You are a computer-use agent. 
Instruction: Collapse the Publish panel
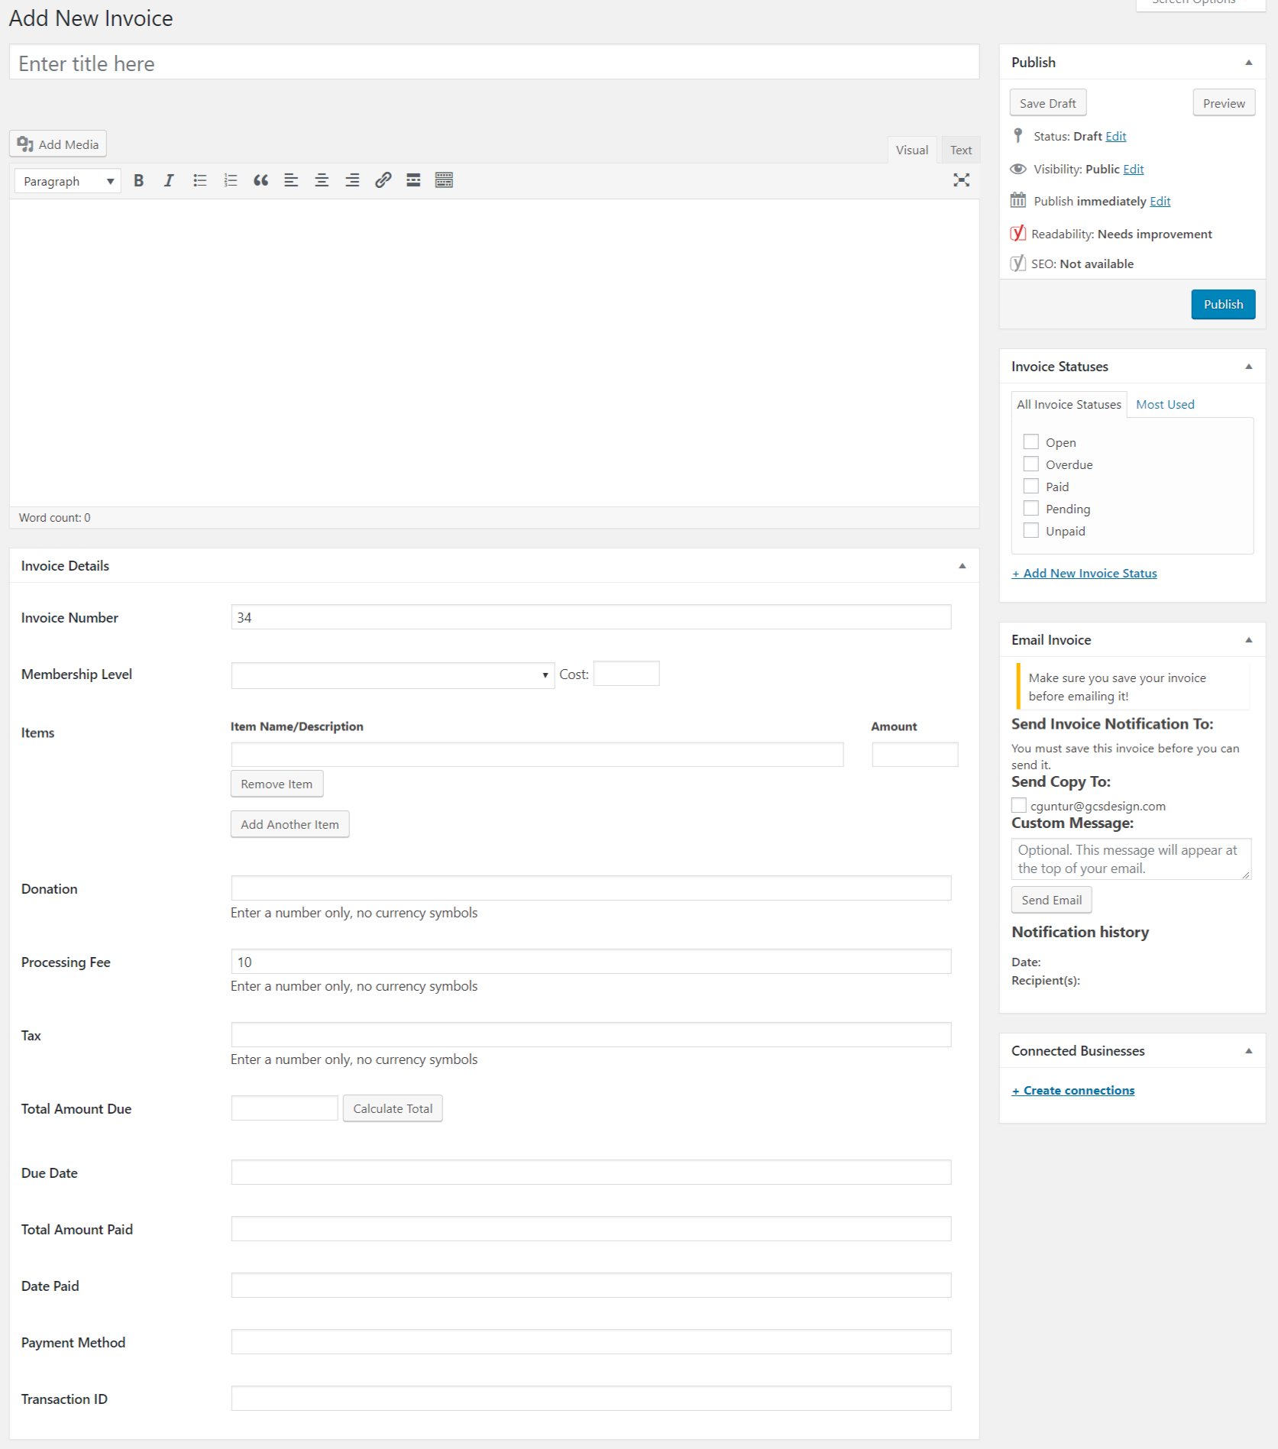click(x=1249, y=63)
